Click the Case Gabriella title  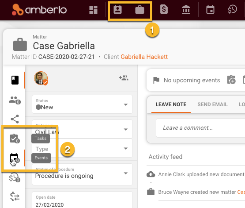[64, 46]
